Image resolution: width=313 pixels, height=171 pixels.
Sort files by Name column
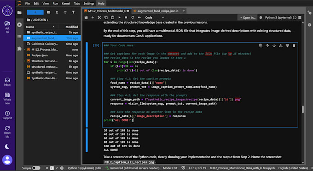[x=41, y=27]
